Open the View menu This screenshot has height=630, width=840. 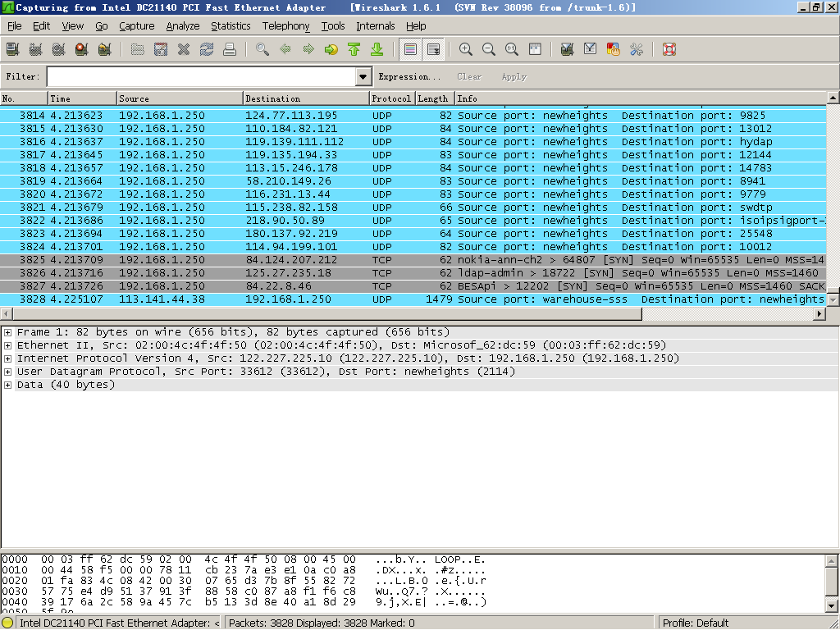point(73,25)
